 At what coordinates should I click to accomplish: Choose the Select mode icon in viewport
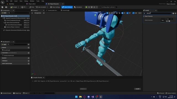tap(107, 13)
